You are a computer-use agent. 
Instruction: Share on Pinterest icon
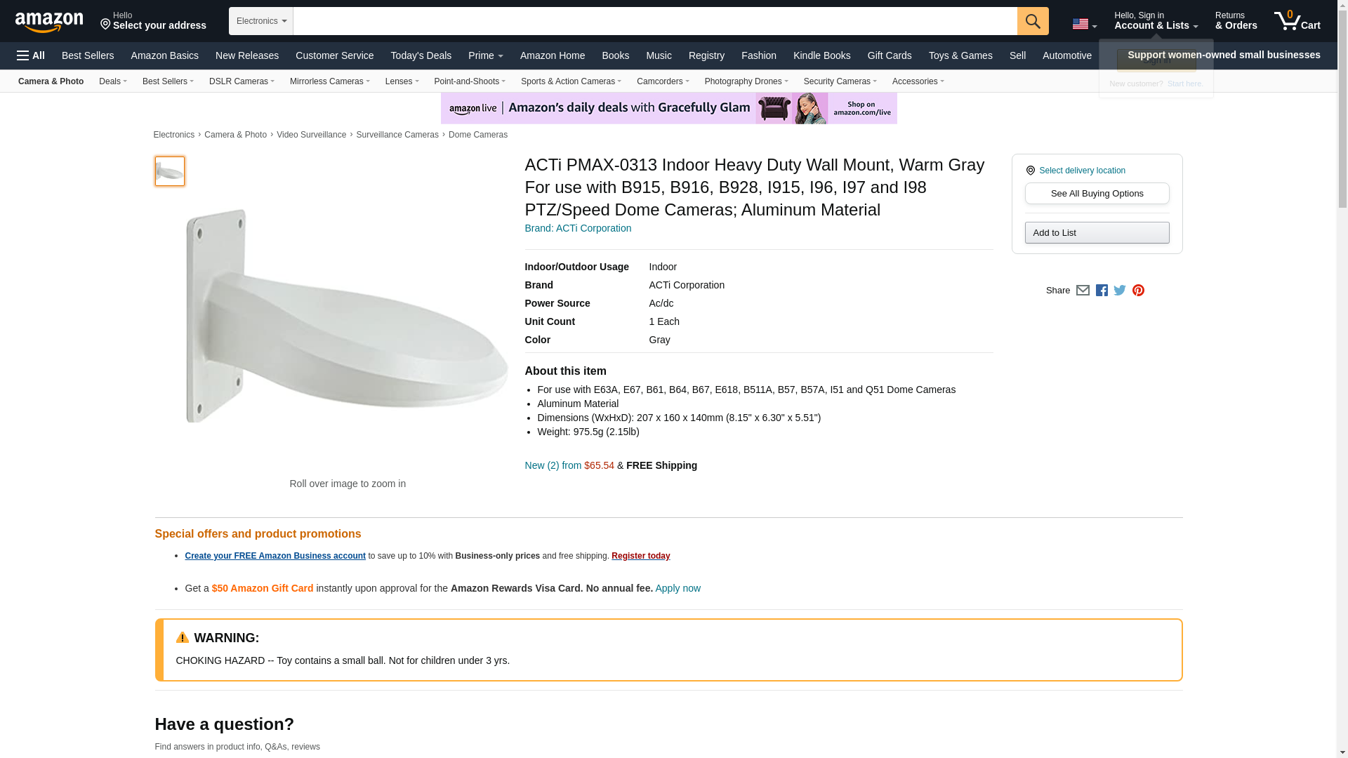1138,291
